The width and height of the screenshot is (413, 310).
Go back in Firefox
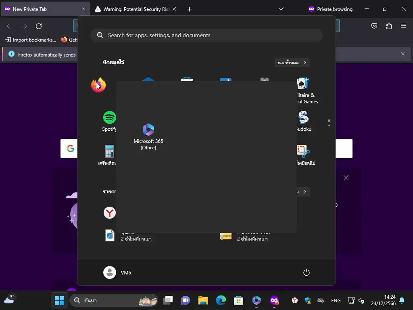pyautogui.click(x=10, y=26)
